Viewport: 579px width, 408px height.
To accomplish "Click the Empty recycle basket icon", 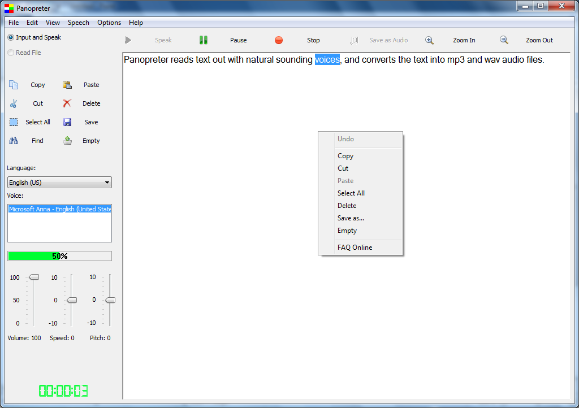I will coord(67,141).
